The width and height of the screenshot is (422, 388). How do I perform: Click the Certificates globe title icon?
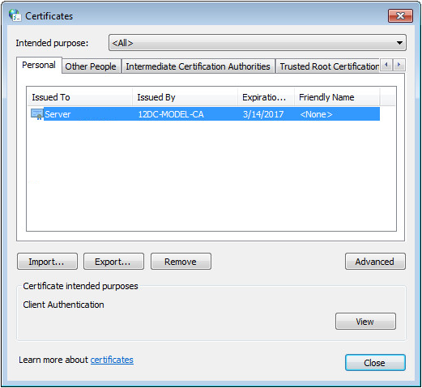point(15,15)
